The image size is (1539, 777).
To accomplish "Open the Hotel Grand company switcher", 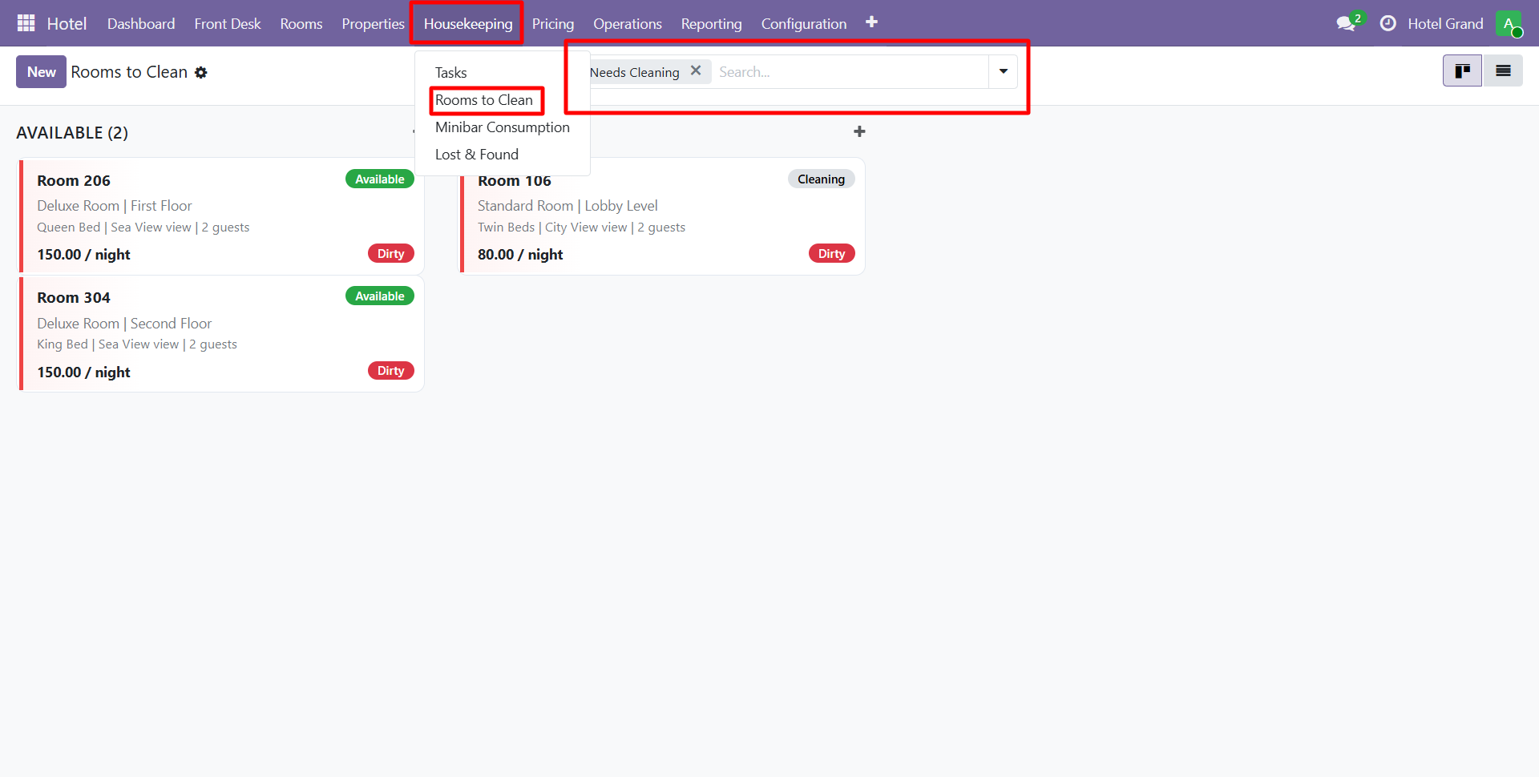I will (1444, 24).
